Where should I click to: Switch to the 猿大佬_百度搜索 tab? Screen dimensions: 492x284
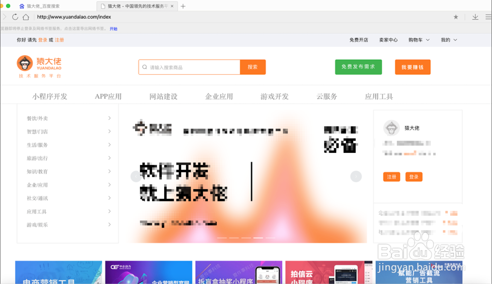click(x=42, y=6)
